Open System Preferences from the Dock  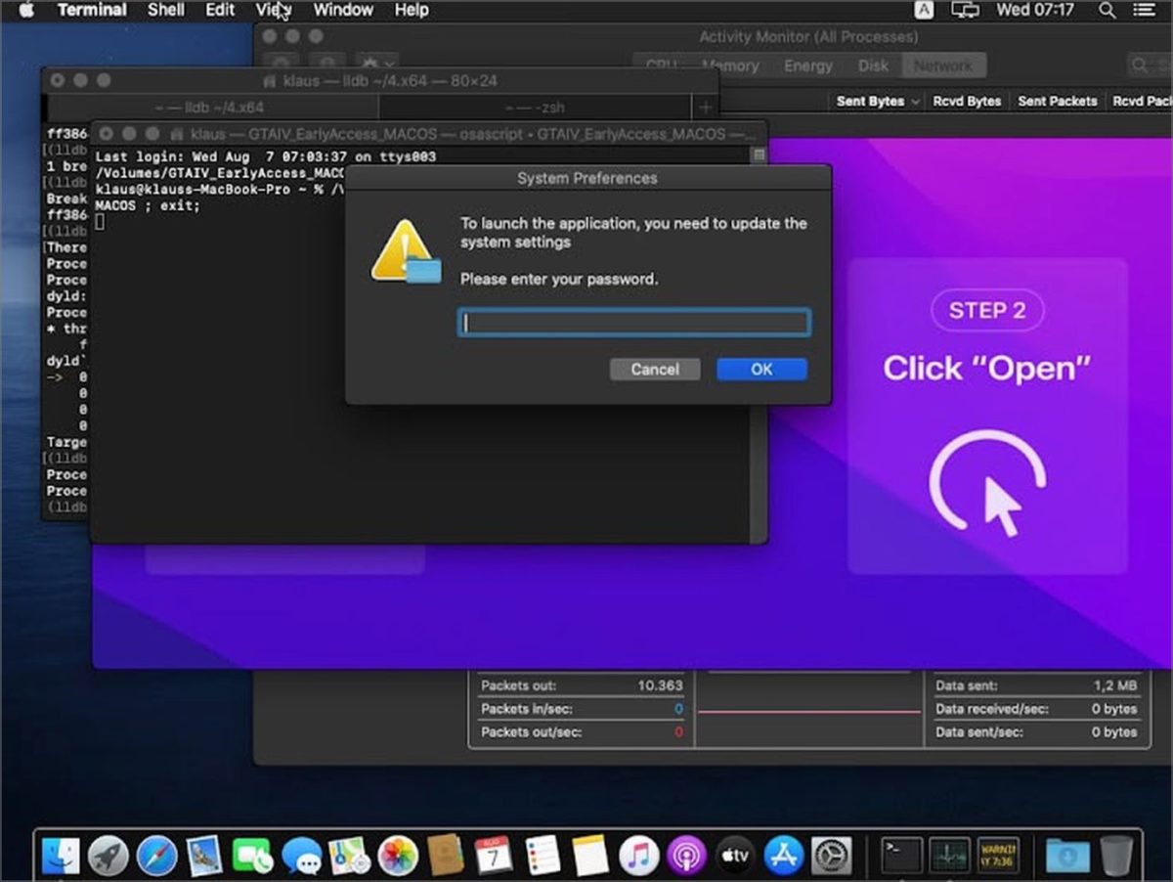pyautogui.click(x=832, y=856)
